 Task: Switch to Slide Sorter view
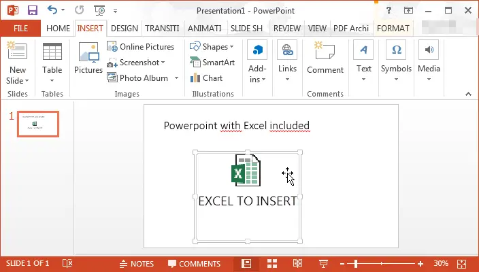click(x=272, y=263)
